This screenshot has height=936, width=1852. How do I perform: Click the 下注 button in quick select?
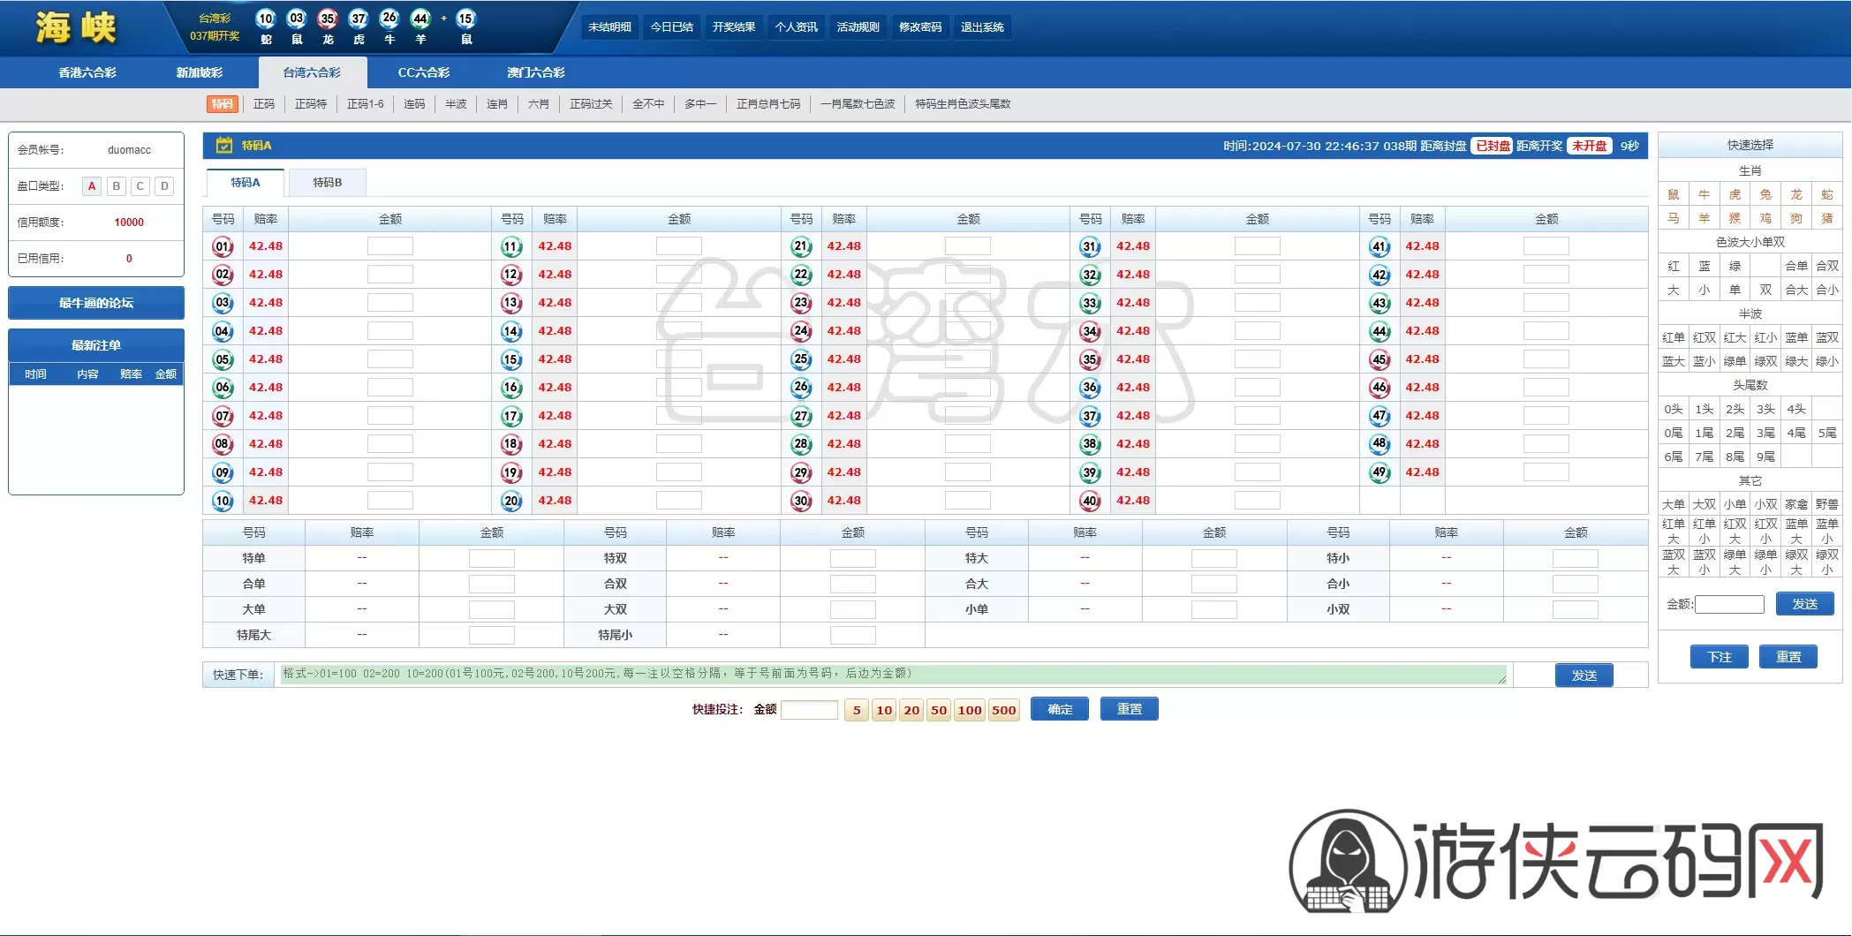1719,657
